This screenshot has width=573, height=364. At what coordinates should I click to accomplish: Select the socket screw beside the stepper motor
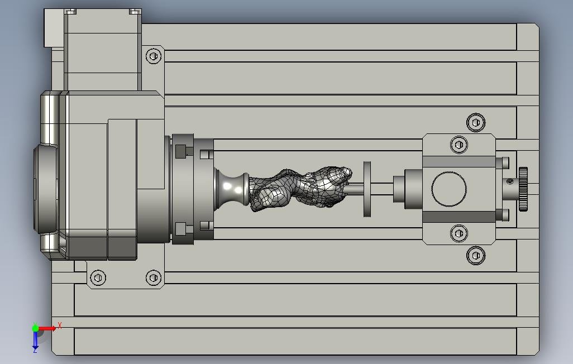coord(154,56)
